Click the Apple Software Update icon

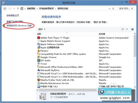coord(39,44)
